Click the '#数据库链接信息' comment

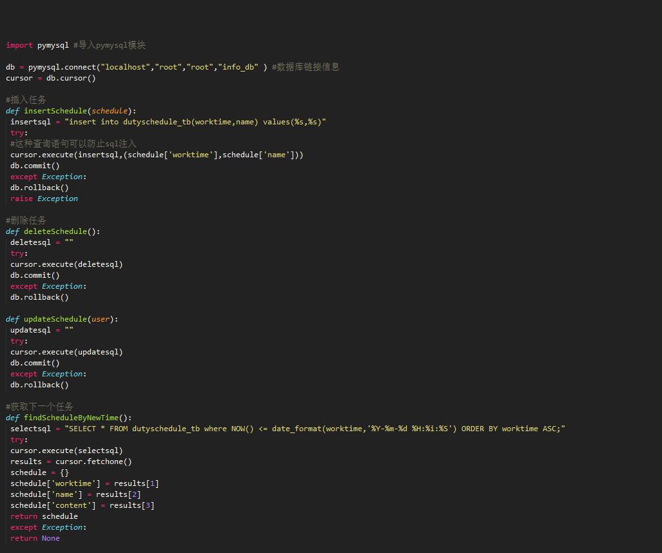306,67
